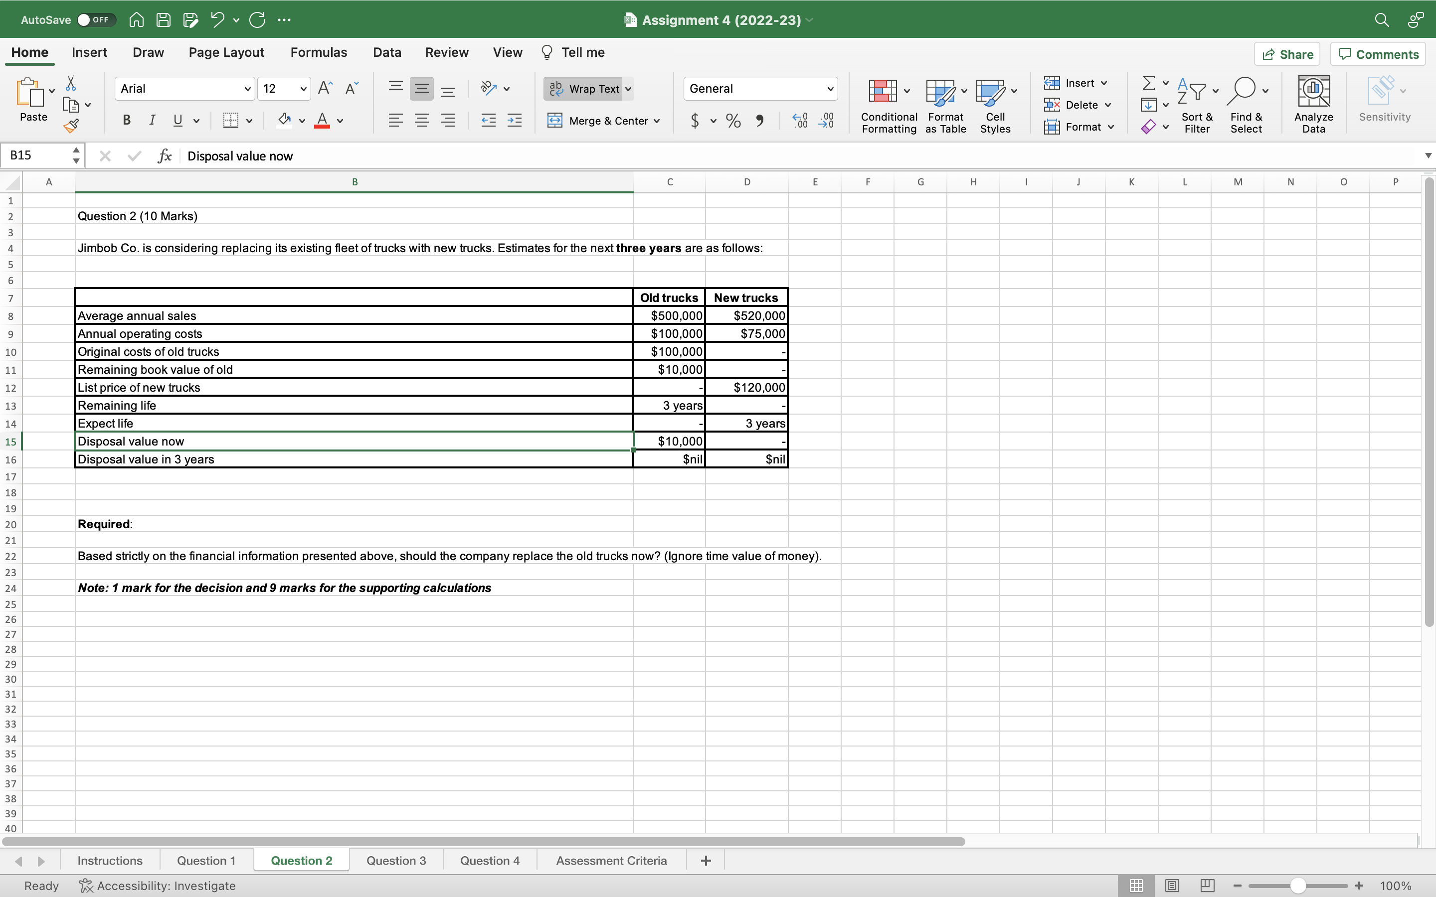Switch to the Question 3 sheet tab
Screen dimensions: 1436x897
(x=396, y=860)
